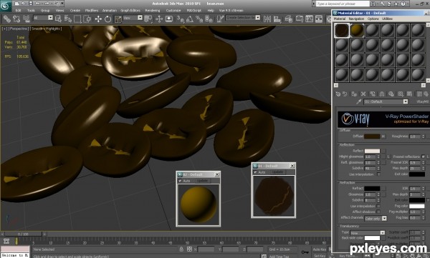This screenshot has height=258, width=430.
Task: Open the selection filter All dropdown
Action: 43,18
